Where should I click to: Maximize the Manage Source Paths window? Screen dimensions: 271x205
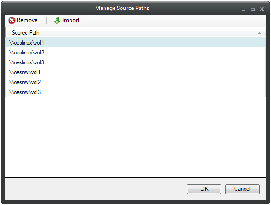pyautogui.click(x=253, y=9)
